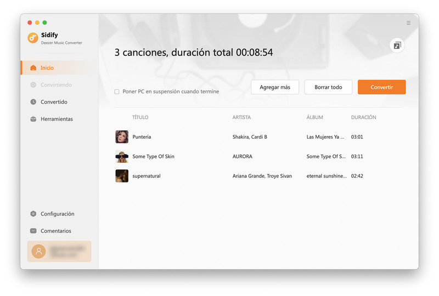Click the duration 02:42
The width and height of the screenshot is (439, 296).
(357, 176)
